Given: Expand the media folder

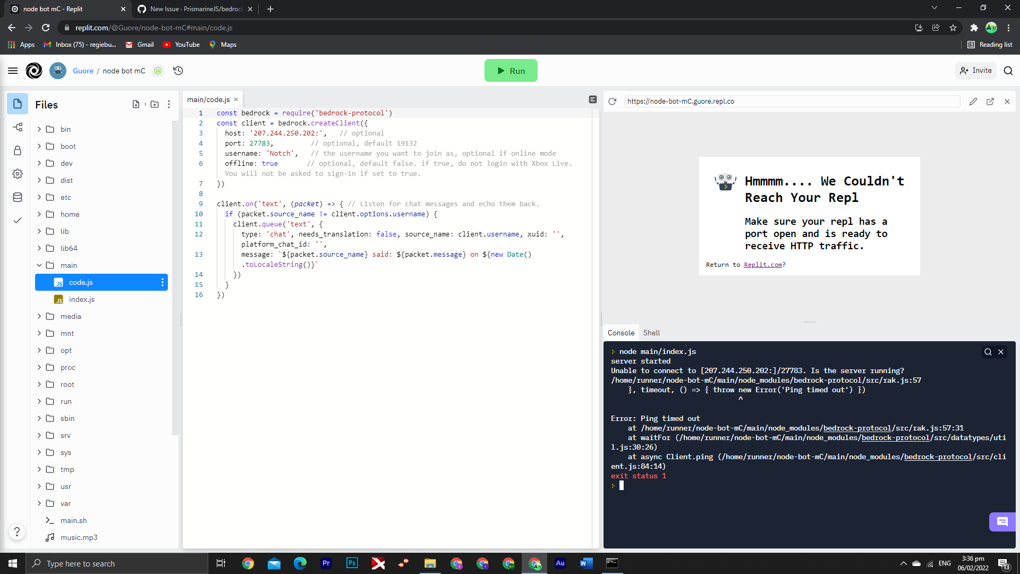Looking at the screenshot, I should [39, 316].
